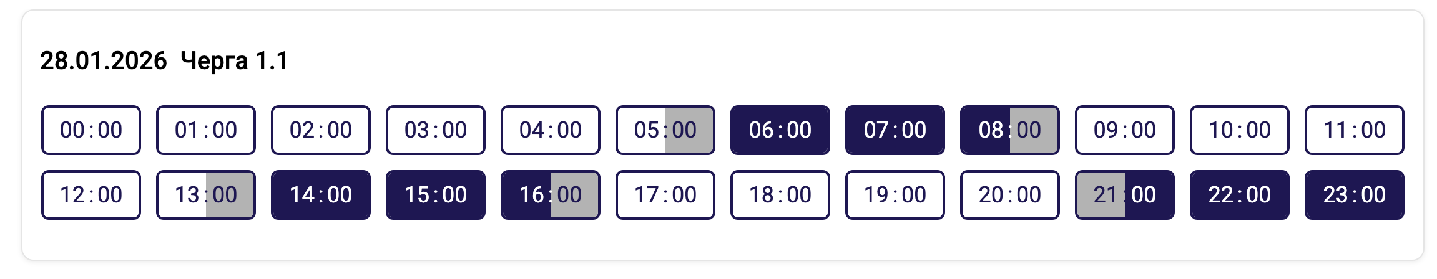Select the 09:00 hour cell

point(1125,130)
